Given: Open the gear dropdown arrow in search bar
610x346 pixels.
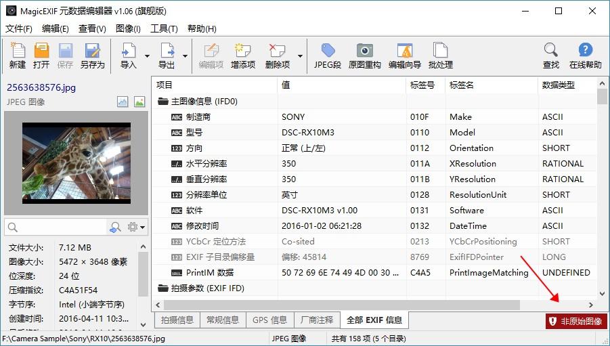Looking at the screenshot, I should (x=143, y=228).
